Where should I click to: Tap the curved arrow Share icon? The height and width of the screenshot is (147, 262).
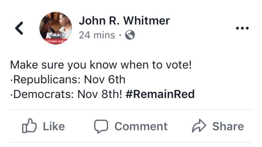[x=199, y=126]
